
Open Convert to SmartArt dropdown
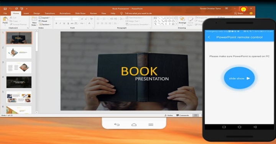point(138,25)
